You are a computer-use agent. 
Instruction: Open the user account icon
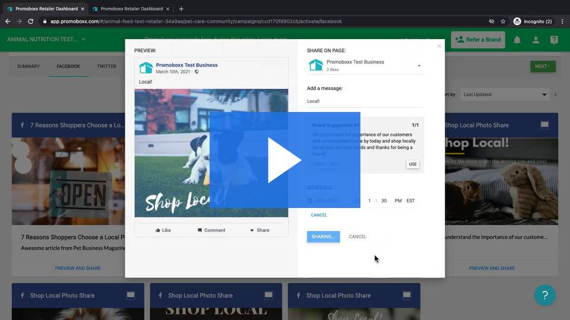click(x=536, y=40)
